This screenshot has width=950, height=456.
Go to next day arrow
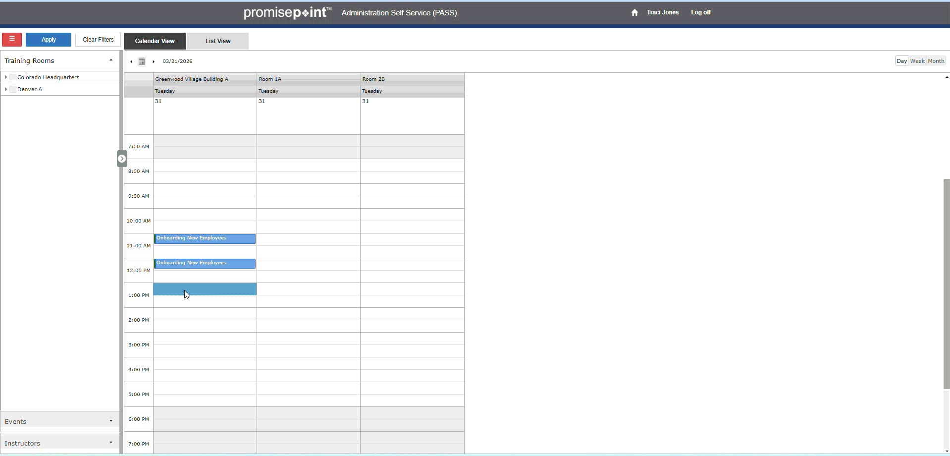(x=154, y=61)
